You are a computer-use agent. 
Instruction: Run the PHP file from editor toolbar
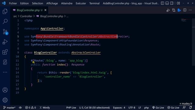(x=168, y=10)
